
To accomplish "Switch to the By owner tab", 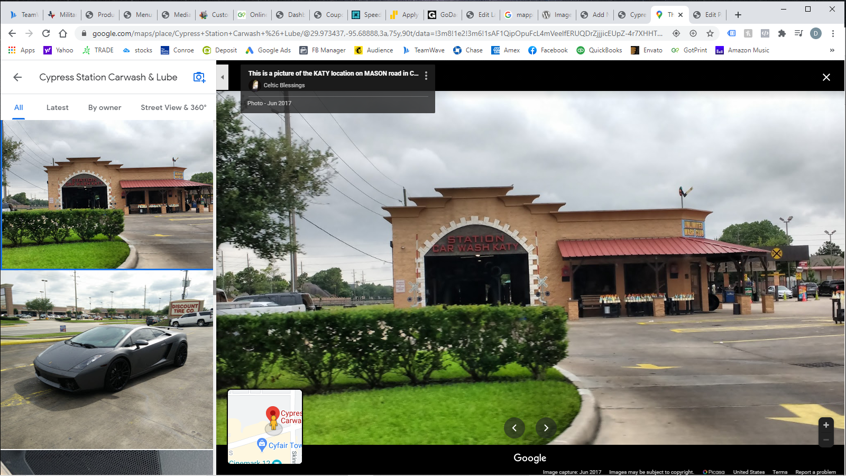I will (x=105, y=107).
